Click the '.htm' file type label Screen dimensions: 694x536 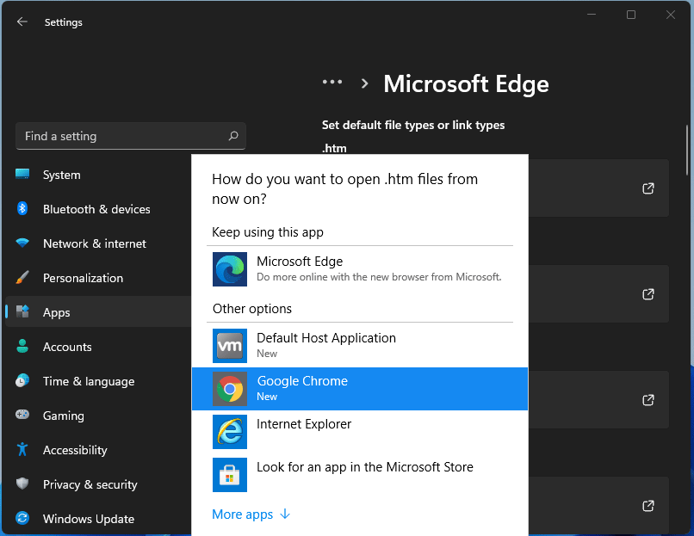[334, 148]
